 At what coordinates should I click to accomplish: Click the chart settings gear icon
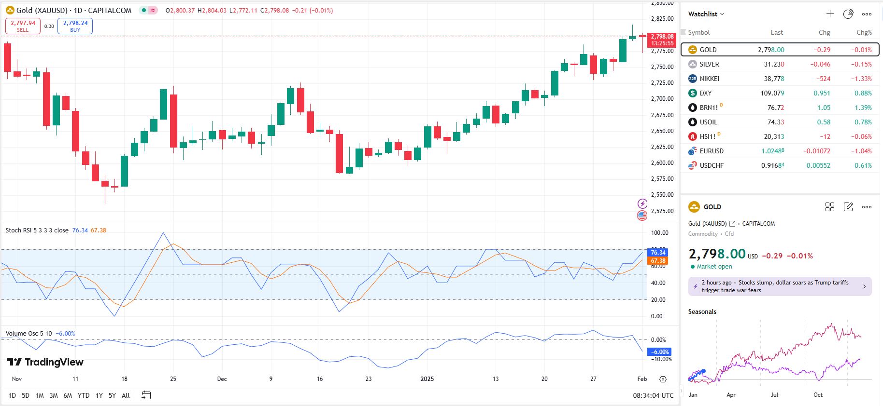coord(663,379)
